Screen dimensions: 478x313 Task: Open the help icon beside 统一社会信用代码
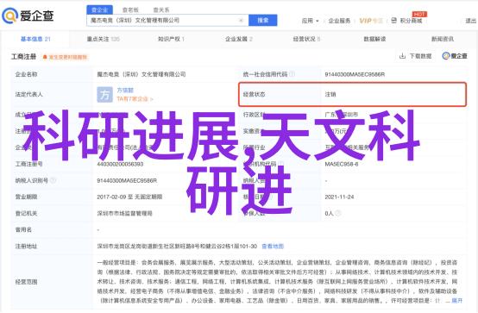coord(292,74)
